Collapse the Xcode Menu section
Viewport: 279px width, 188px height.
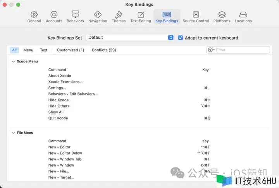(13, 62)
